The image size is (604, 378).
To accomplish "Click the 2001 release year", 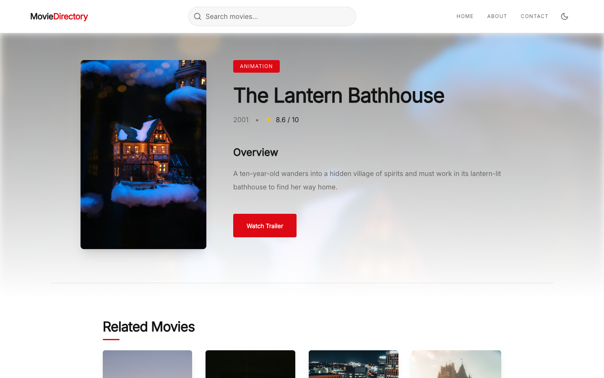I will pos(241,120).
